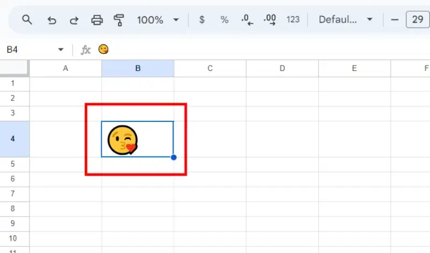The image size is (430, 253).
Task: Select column C header
Action: [x=210, y=68]
